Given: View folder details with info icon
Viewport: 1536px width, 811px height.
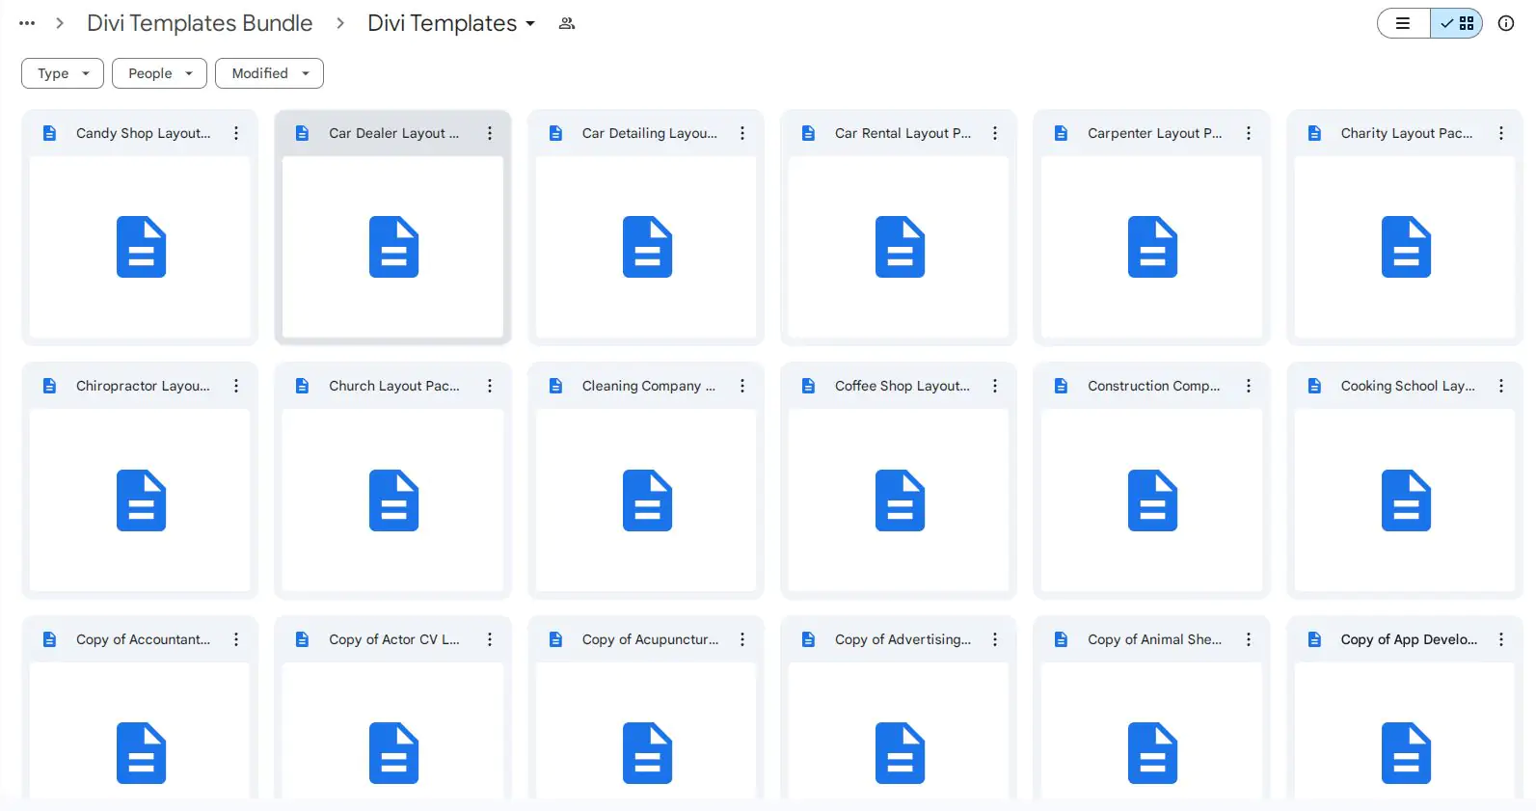Looking at the screenshot, I should [1506, 23].
